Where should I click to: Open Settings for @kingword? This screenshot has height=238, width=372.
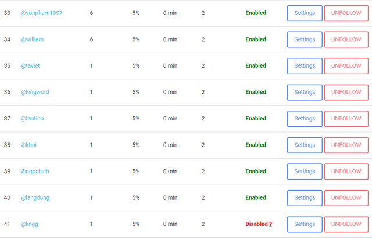pyautogui.click(x=305, y=93)
